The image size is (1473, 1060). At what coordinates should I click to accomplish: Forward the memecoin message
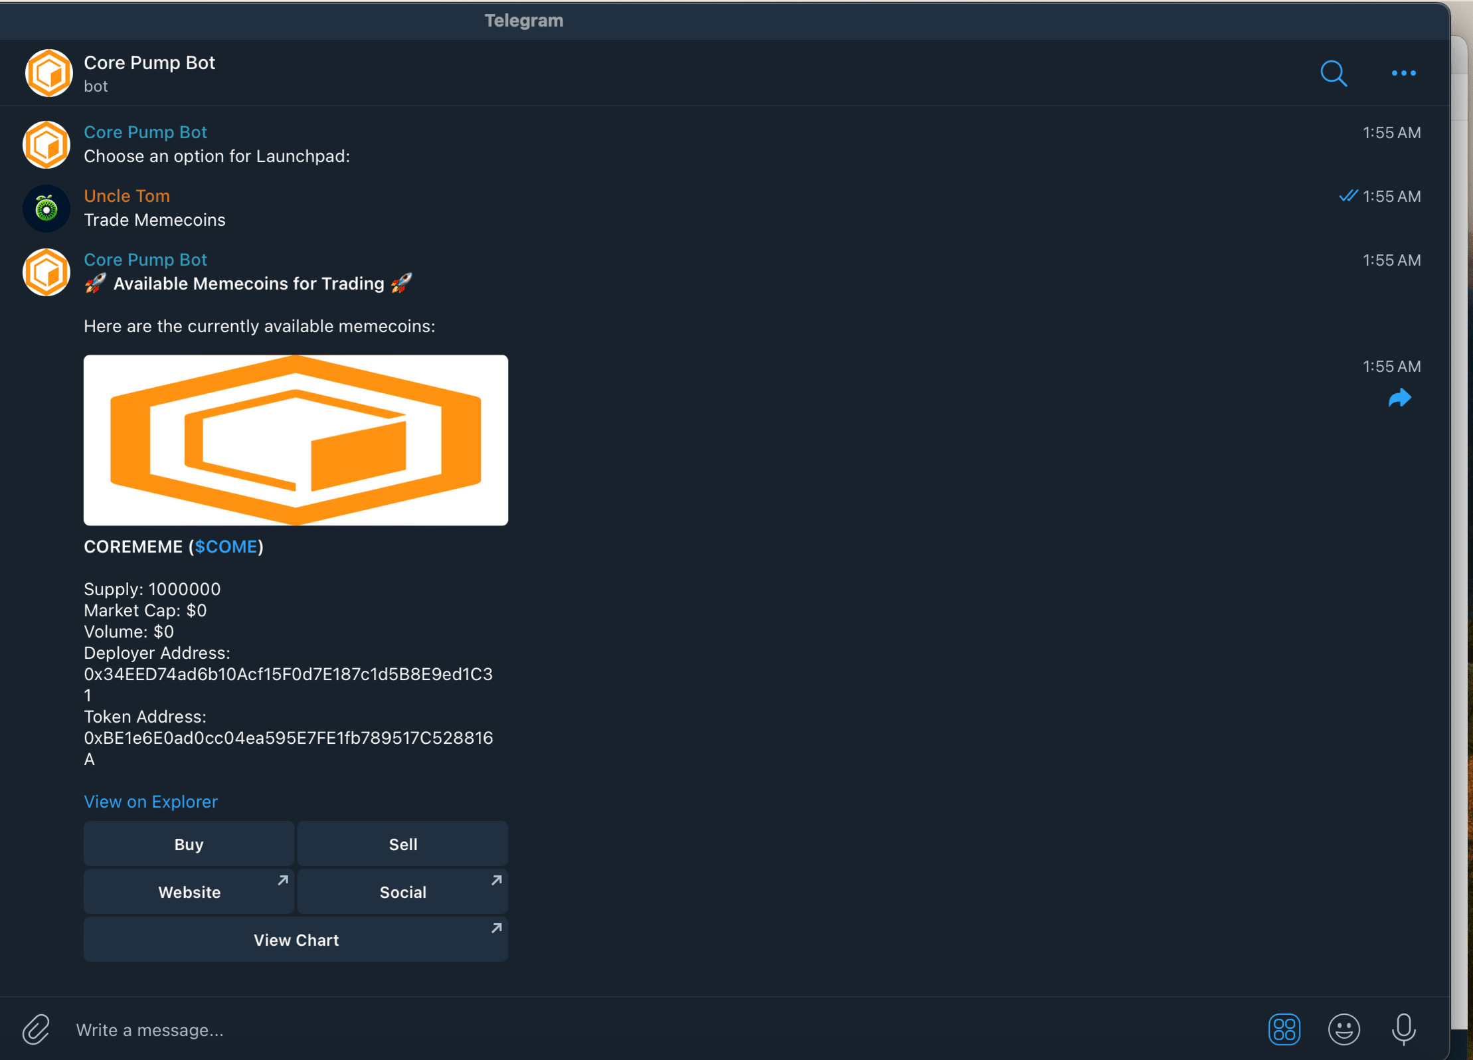(x=1401, y=398)
